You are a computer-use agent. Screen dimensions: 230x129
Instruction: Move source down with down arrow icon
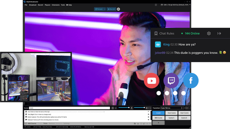pos(147,124)
